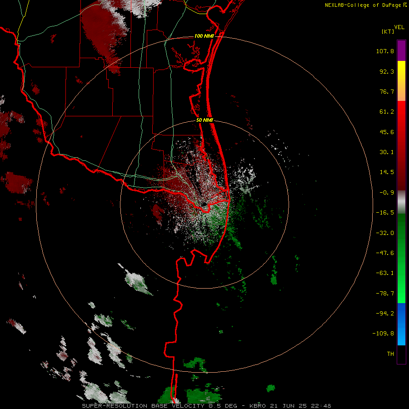The height and width of the screenshot is (409, 409).
Task: Click the -32.0 velocity scale value
Action: coord(385,233)
